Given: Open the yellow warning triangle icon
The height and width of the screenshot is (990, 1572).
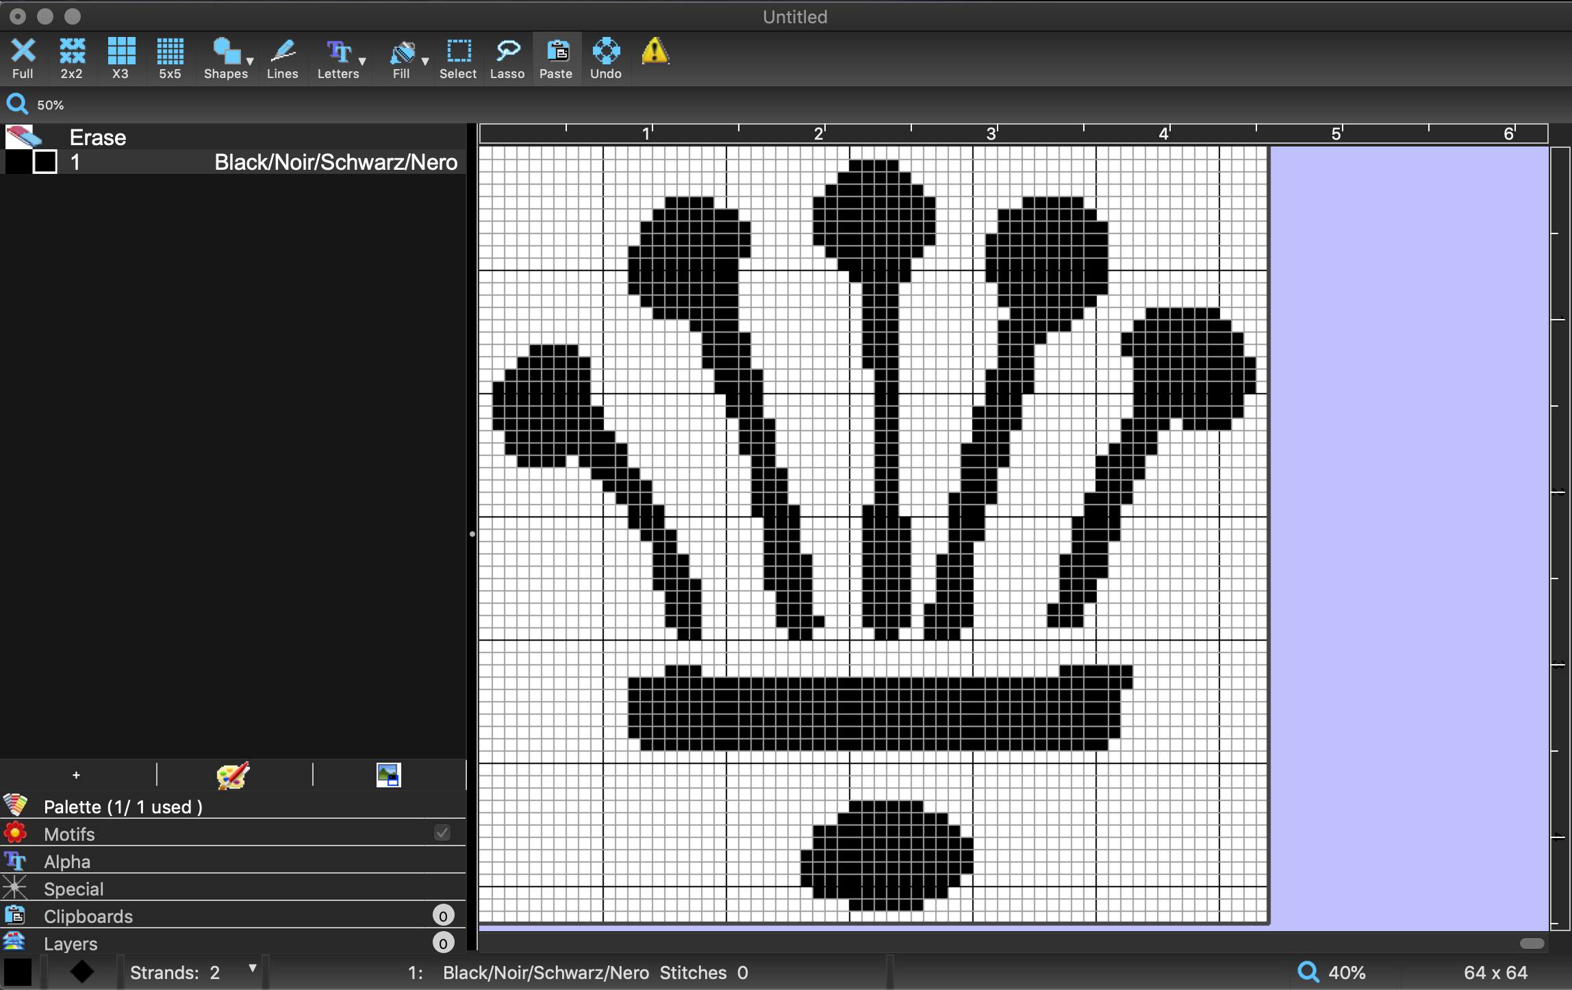Looking at the screenshot, I should point(655,51).
